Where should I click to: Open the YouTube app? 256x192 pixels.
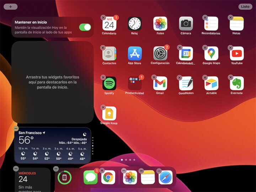[237, 54]
